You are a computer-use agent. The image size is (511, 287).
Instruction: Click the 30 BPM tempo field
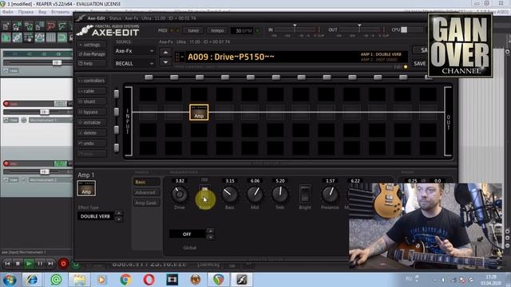click(x=243, y=30)
